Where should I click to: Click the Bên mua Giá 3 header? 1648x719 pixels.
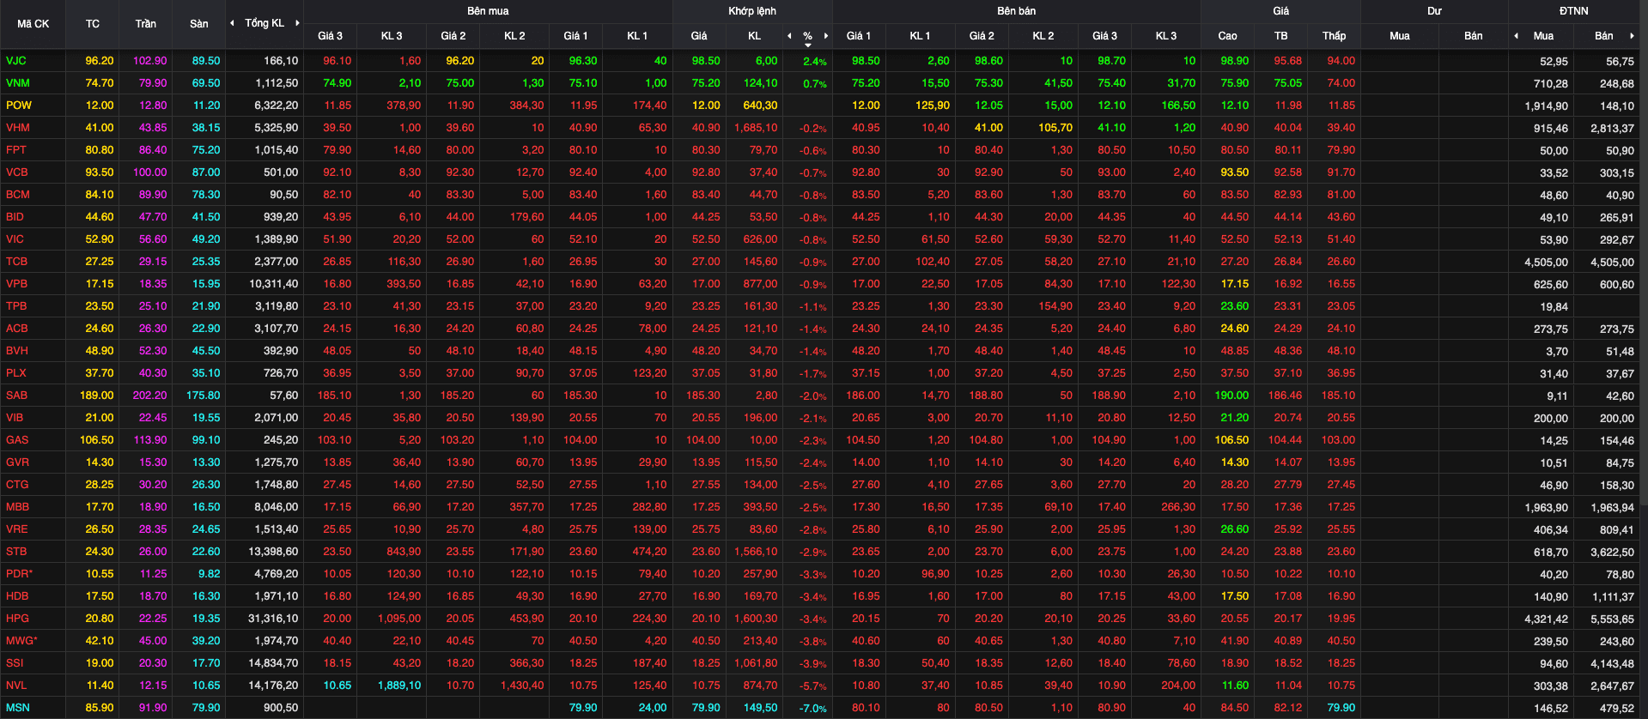pos(330,36)
